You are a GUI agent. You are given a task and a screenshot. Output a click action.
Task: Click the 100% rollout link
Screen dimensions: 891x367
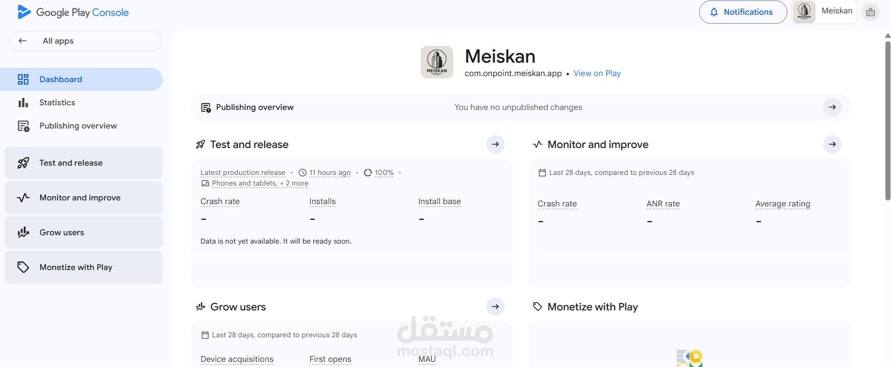384,173
